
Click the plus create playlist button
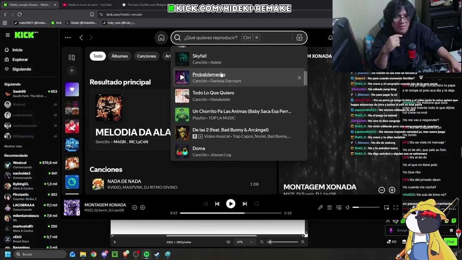pyautogui.click(x=71, y=70)
